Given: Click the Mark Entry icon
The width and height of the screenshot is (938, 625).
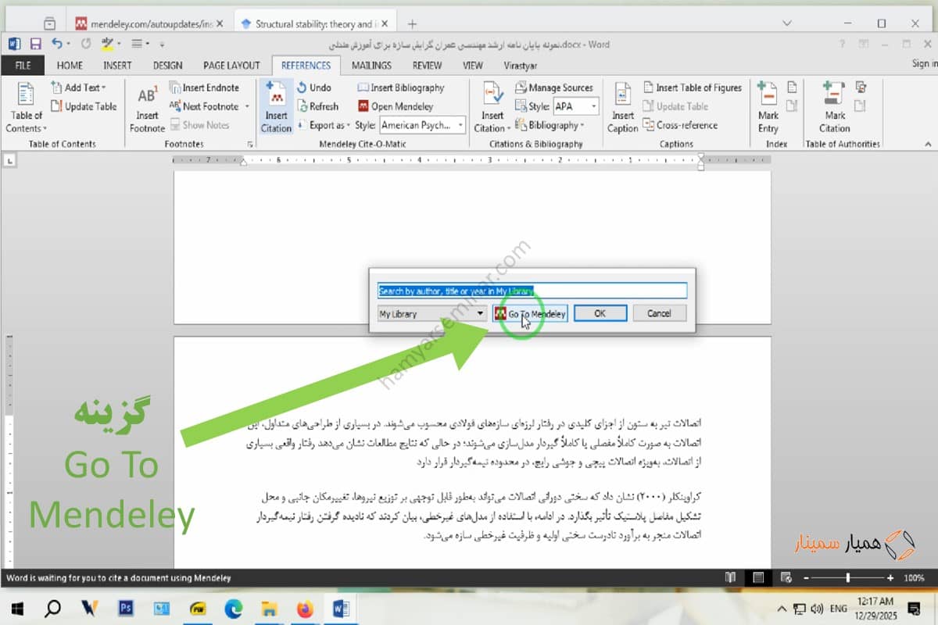Looking at the screenshot, I should pyautogui.click(x=768, y=107).
